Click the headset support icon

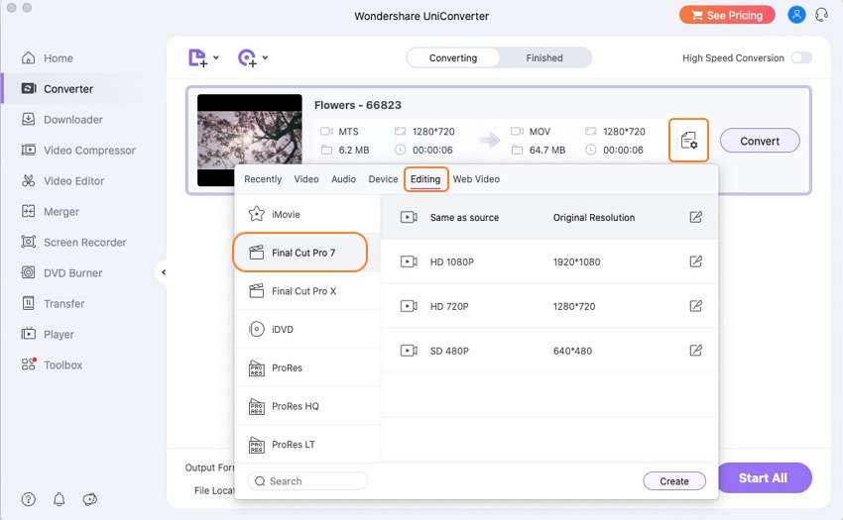(x=821, y=15)
